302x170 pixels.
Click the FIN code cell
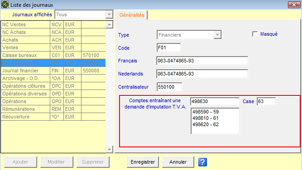click(57, 71)
